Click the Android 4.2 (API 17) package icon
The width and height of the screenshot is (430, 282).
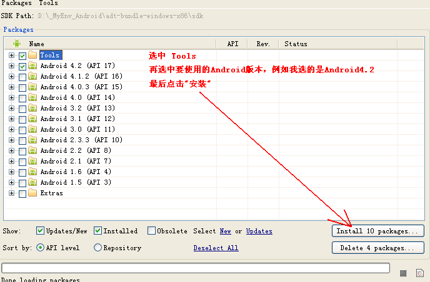[32, 66]
